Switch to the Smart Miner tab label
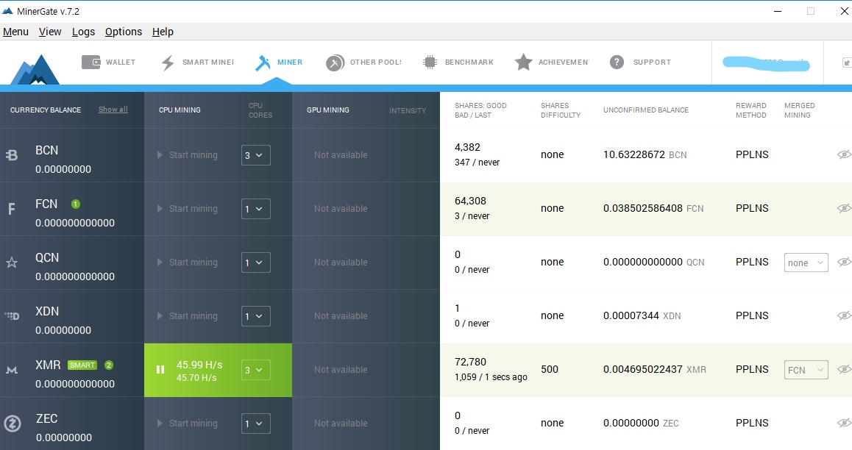This screenshot has height=450, width=852. click(x=208, y=63)
